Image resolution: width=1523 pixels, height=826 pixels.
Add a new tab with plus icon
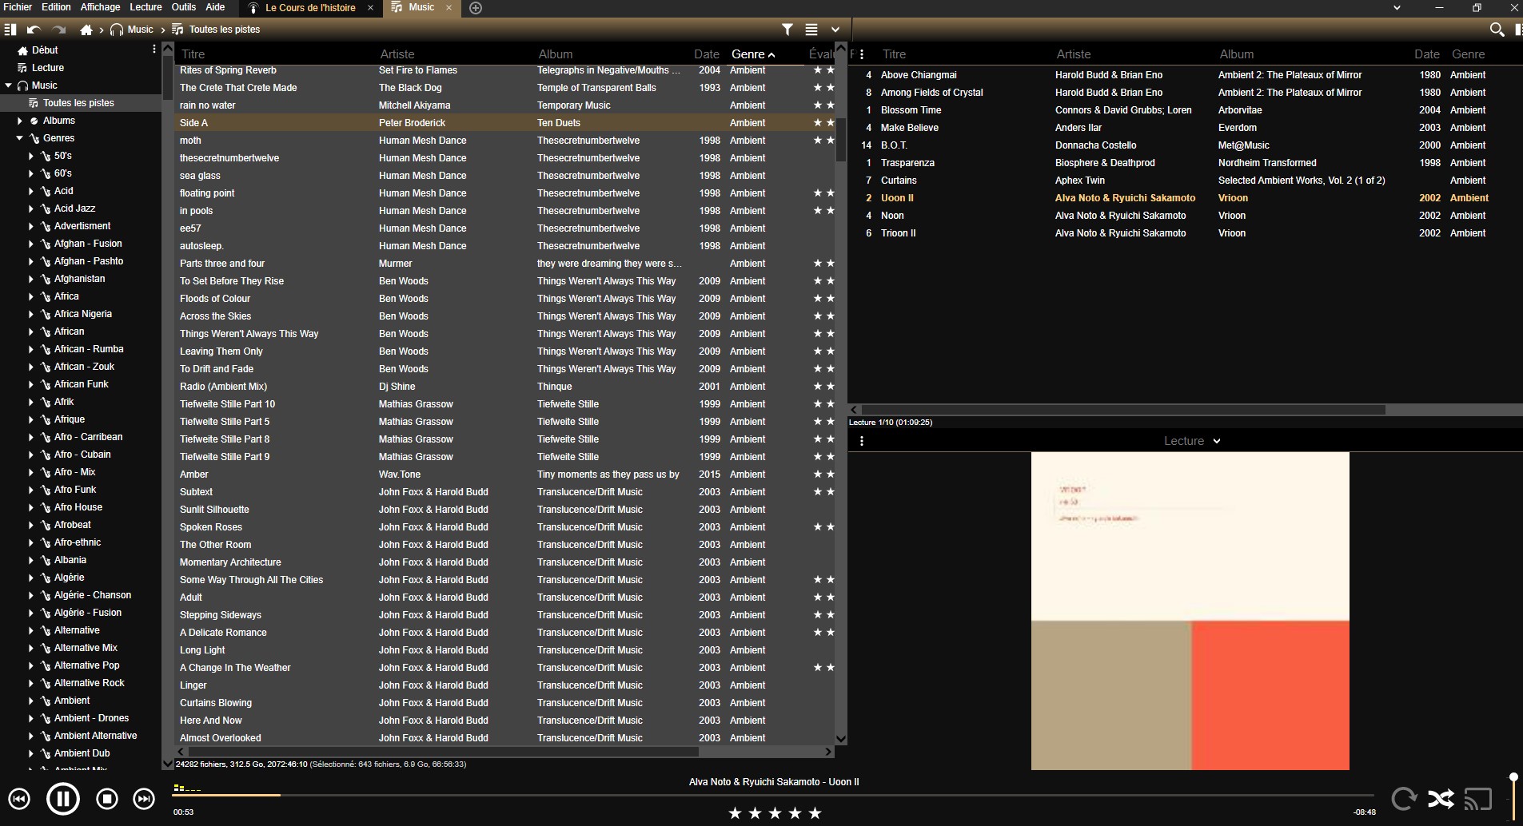coord(476,8)
